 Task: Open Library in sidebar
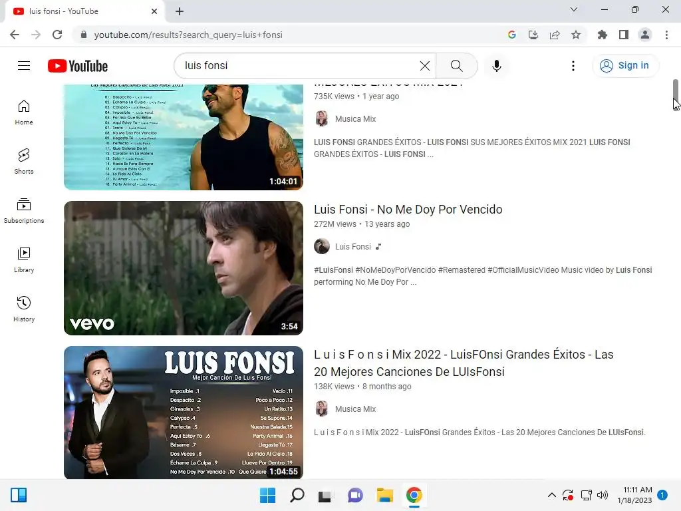[24, 259]
